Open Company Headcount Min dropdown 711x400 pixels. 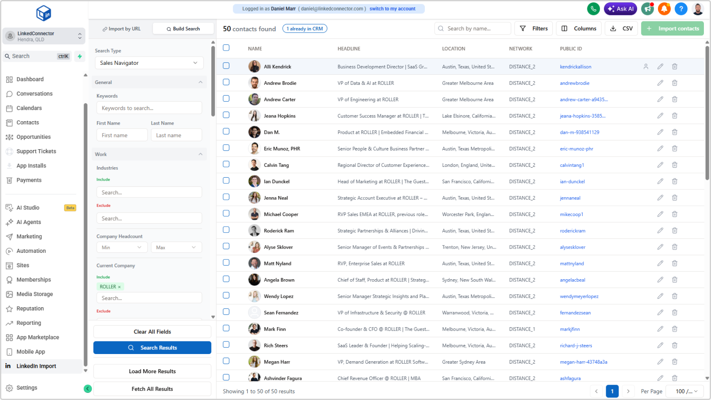click(x=122, y=247)
